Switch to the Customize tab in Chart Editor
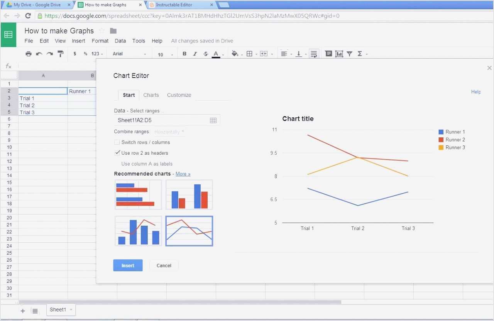 [x=179, y=95]
